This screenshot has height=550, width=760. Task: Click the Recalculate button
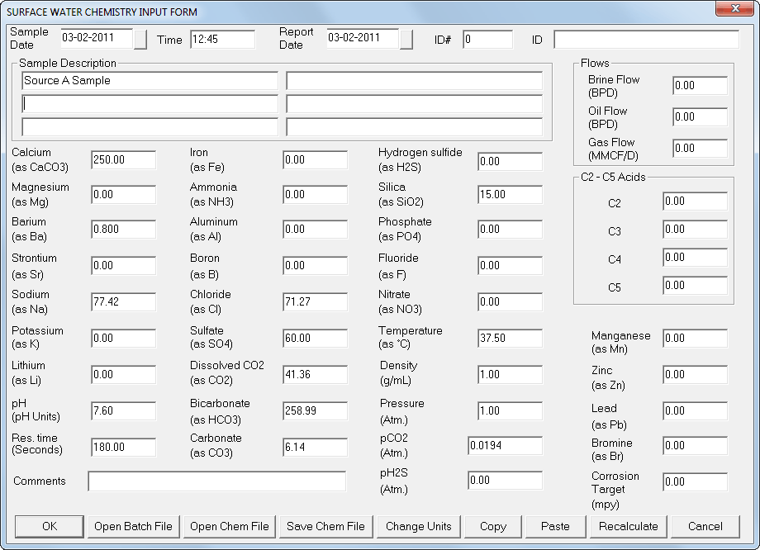pos(628,526)
